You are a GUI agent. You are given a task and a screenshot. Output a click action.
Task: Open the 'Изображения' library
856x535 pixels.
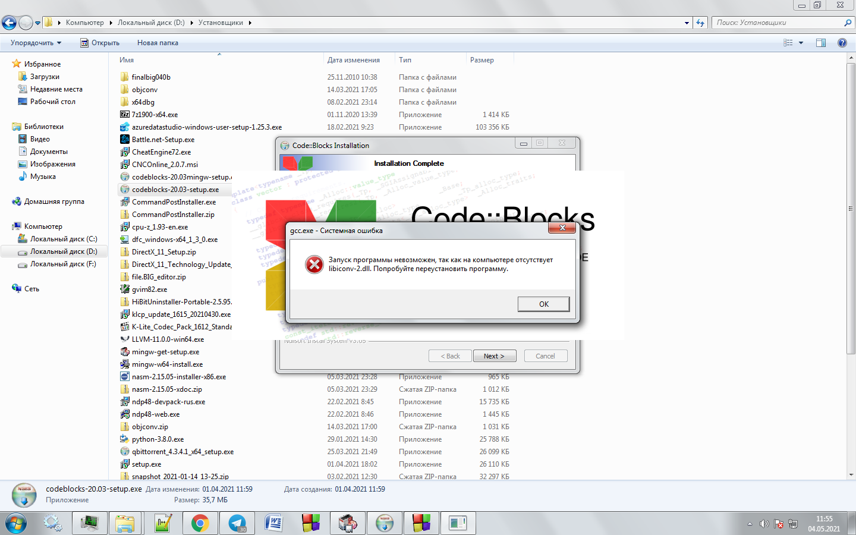[52, 164]
